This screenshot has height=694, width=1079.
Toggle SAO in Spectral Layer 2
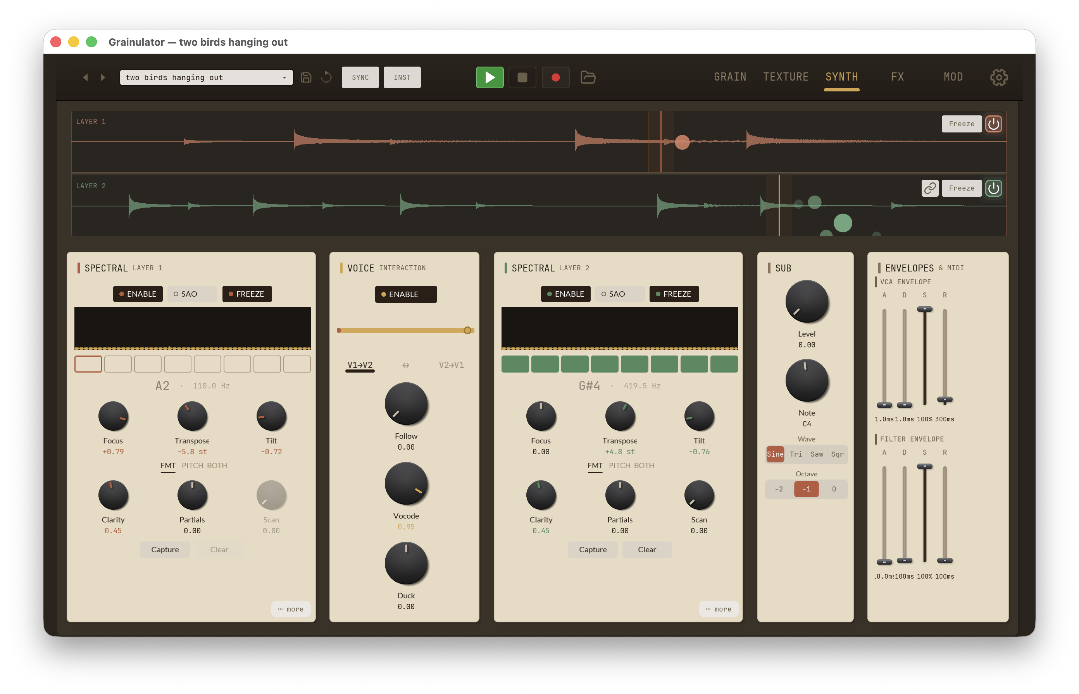tap(620, 294)
